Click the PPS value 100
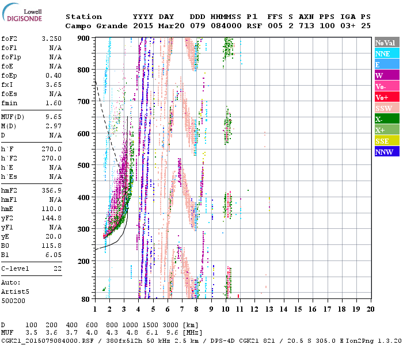Viewport: 403px width, 345px height. pos(327,26)
